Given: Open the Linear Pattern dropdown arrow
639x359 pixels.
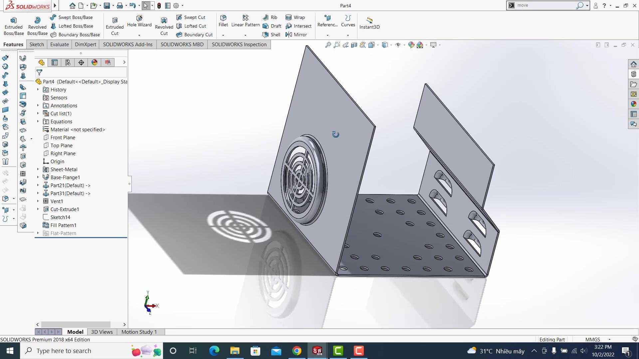Looking at the screenshot, I should click(245, 35).
